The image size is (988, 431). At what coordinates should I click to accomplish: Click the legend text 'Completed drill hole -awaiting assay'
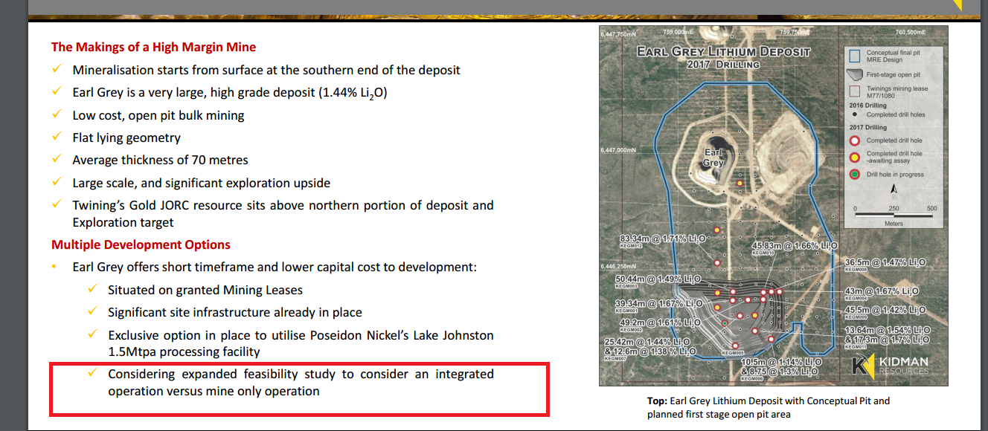(x=894, y=157)
